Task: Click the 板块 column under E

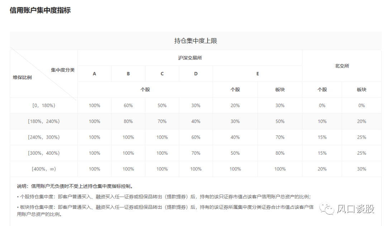Action: 280,89
